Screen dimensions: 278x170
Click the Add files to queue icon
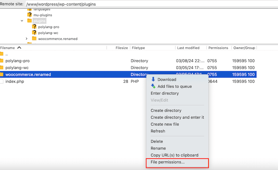click(153, 86)
